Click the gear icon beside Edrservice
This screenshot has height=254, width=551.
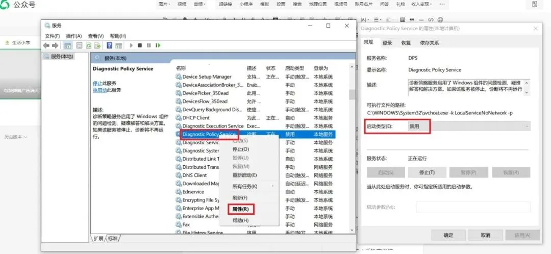click(x=179, y=192)
